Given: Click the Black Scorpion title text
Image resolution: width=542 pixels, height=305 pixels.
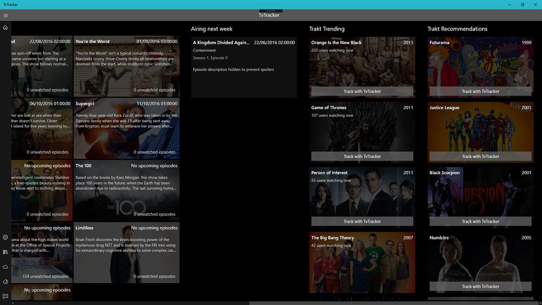Looking at the screenshot, I should [x=445, y=173].
